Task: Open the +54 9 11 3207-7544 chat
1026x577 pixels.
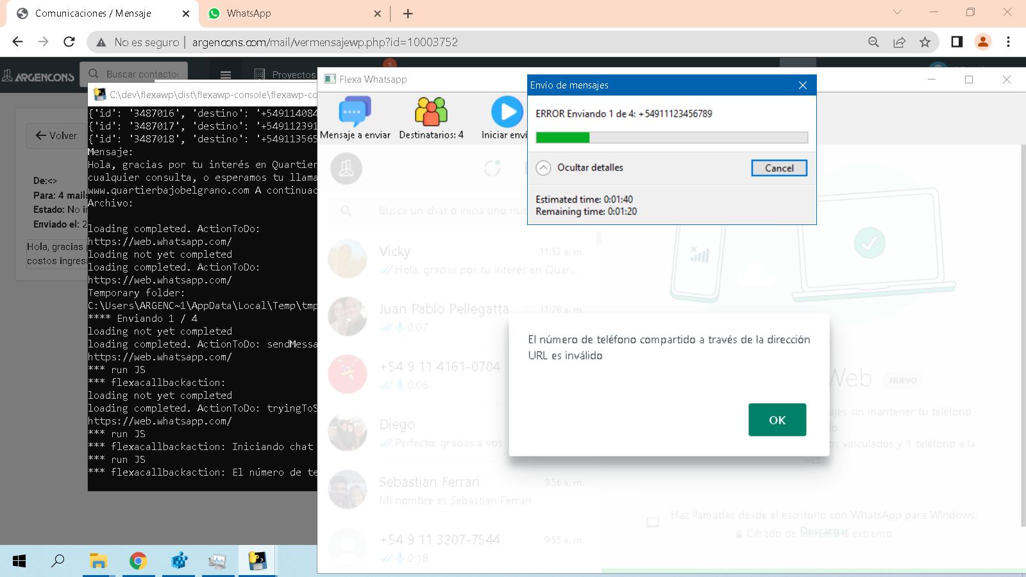Action: 458,548
